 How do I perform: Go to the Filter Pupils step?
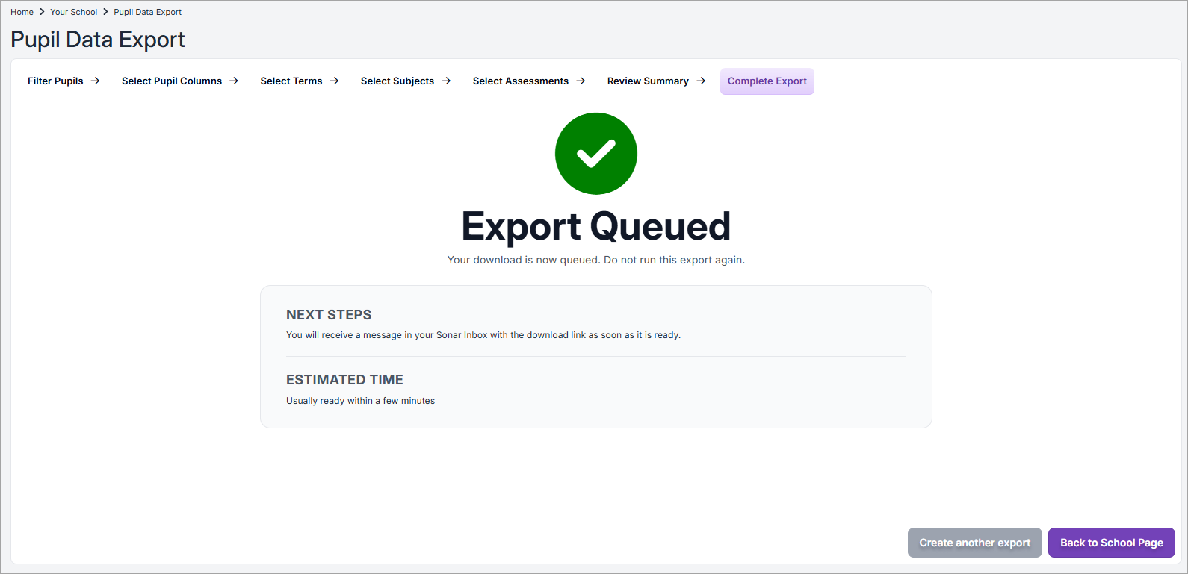pyautogui.click(x=55, y=81)
